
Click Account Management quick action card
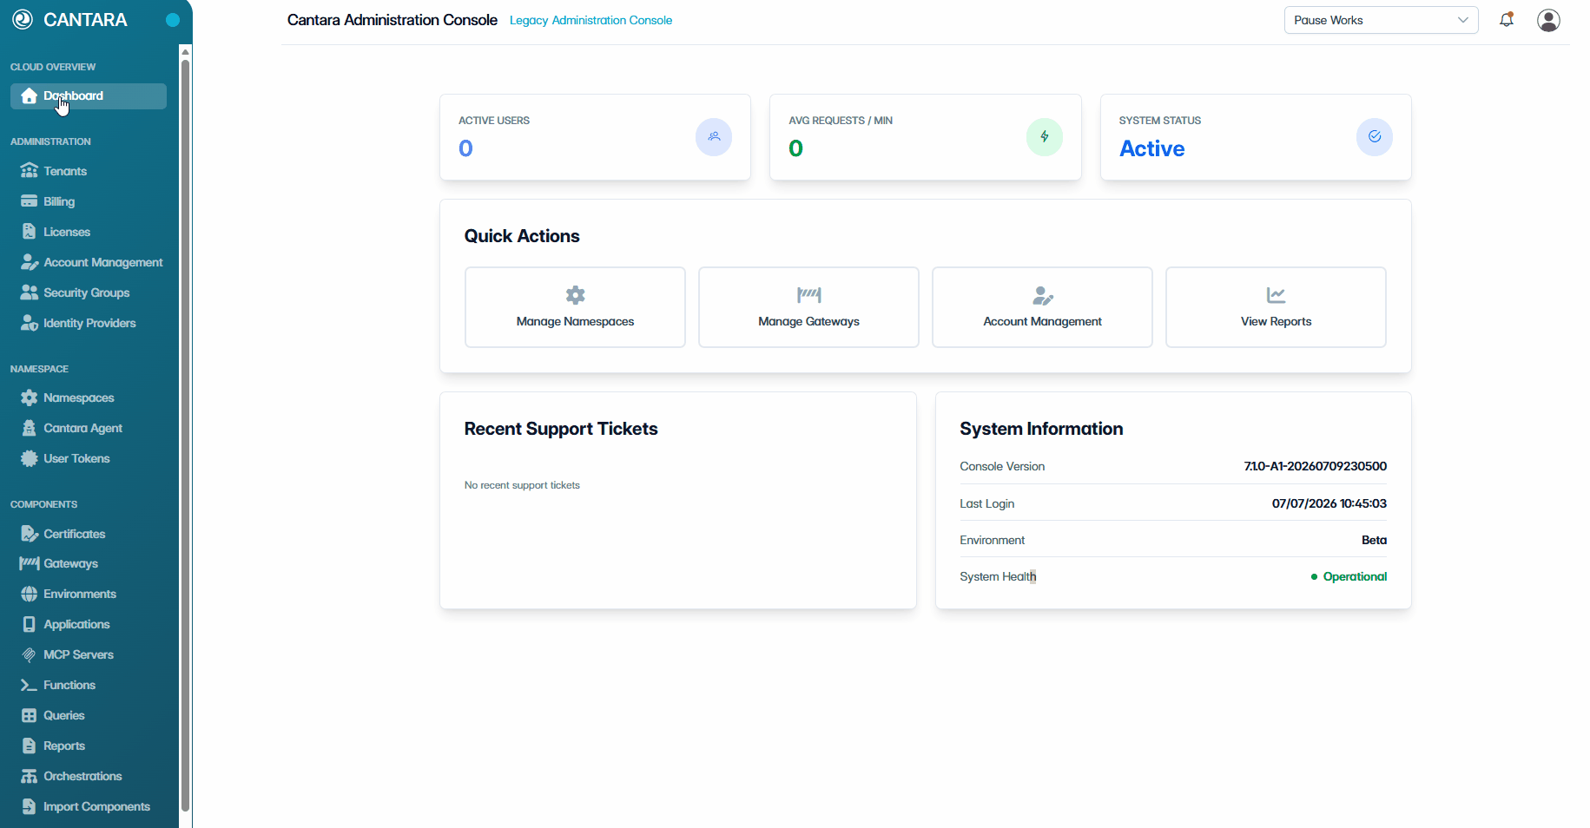click(1042, 307)
